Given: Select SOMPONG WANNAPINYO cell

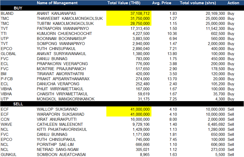Looking at the screenshot, I should pyautogui.click(x=61, y=44).
